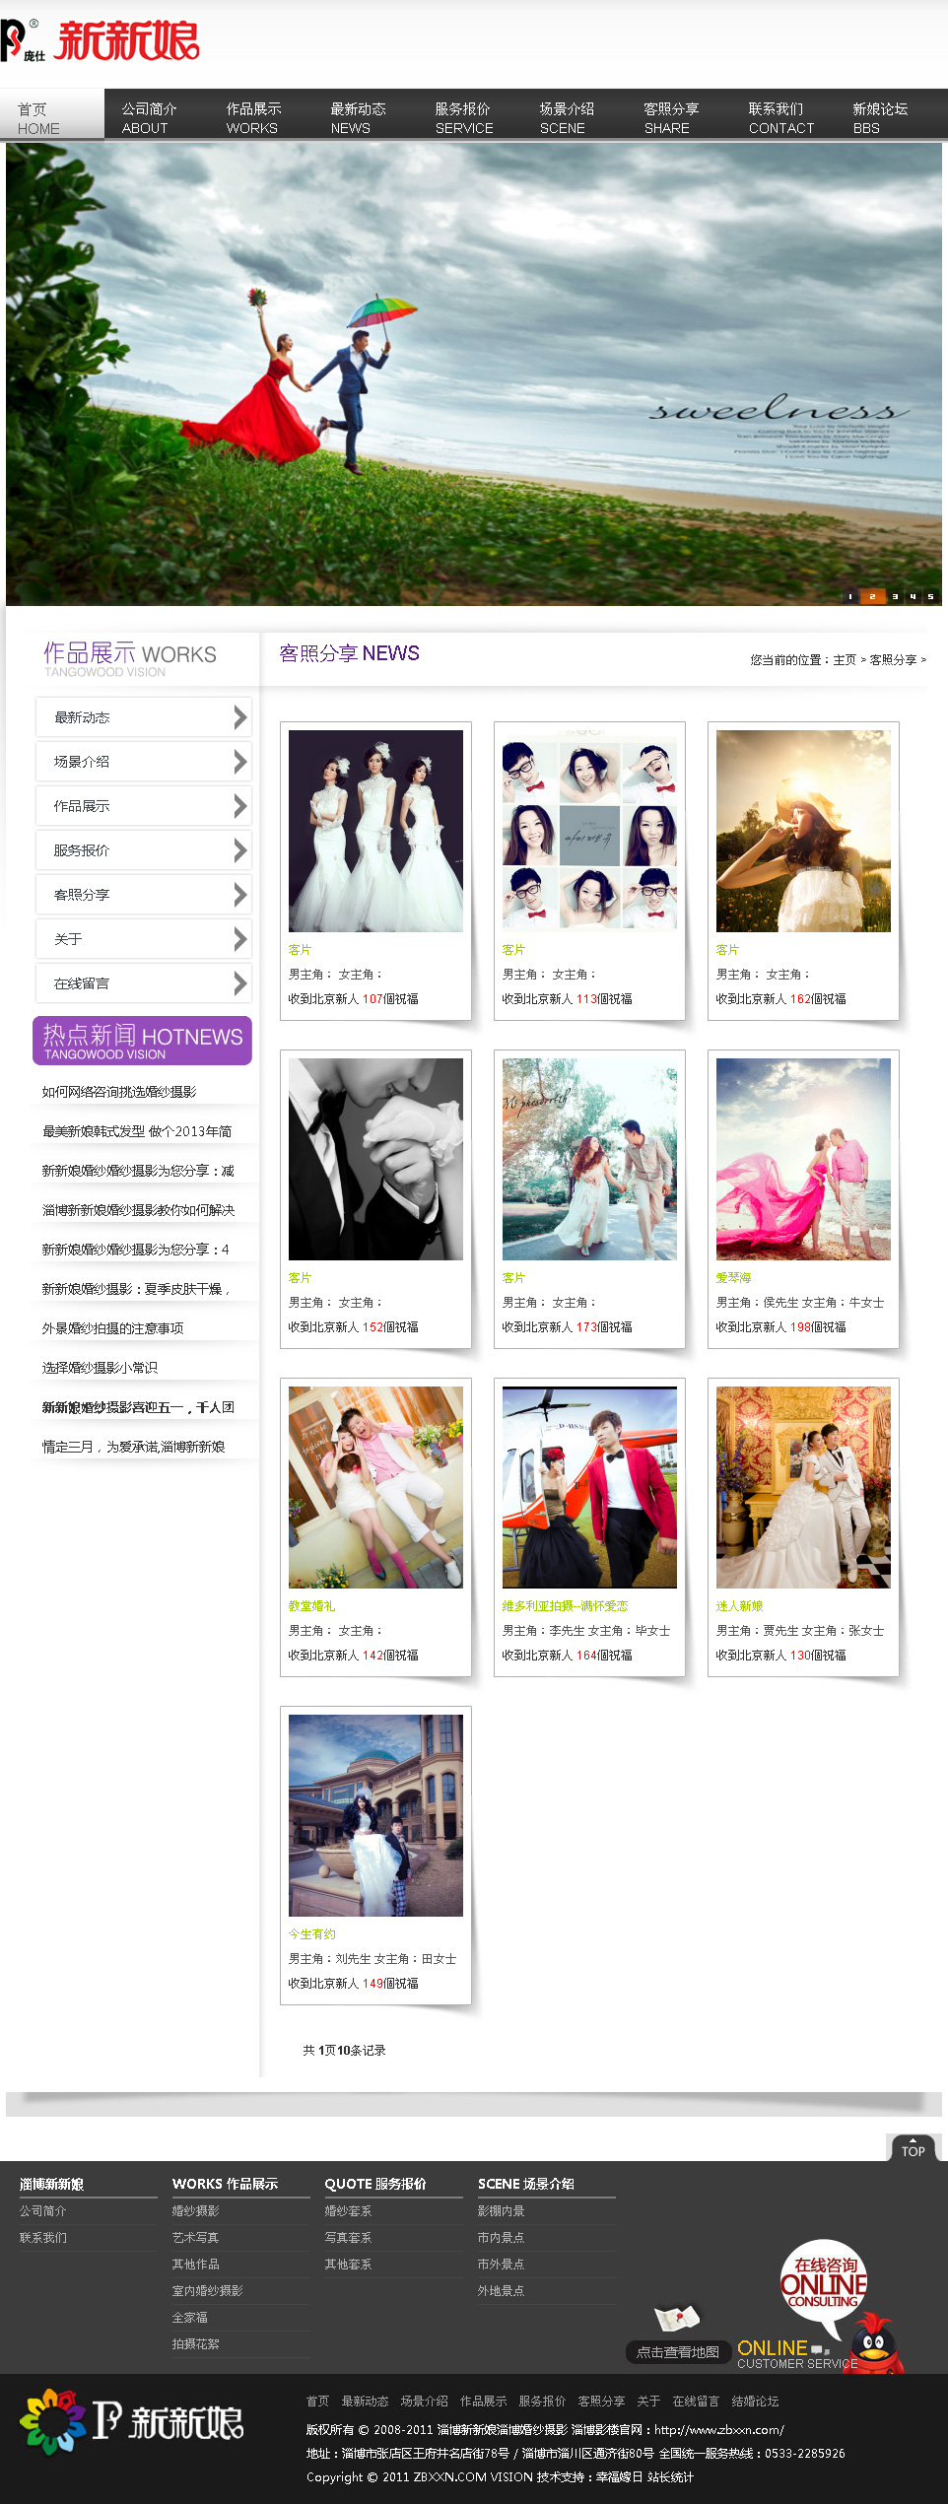This screenshot has width=948, height=2504.
Task: Click the colorful flower logo in the footer
Action: coord(53,2420)
